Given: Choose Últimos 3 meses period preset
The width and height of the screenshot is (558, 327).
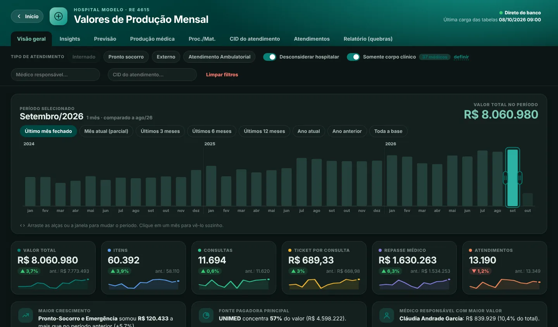Looking at the screenshot, I should pyautogui.click(x=160, y=131).
